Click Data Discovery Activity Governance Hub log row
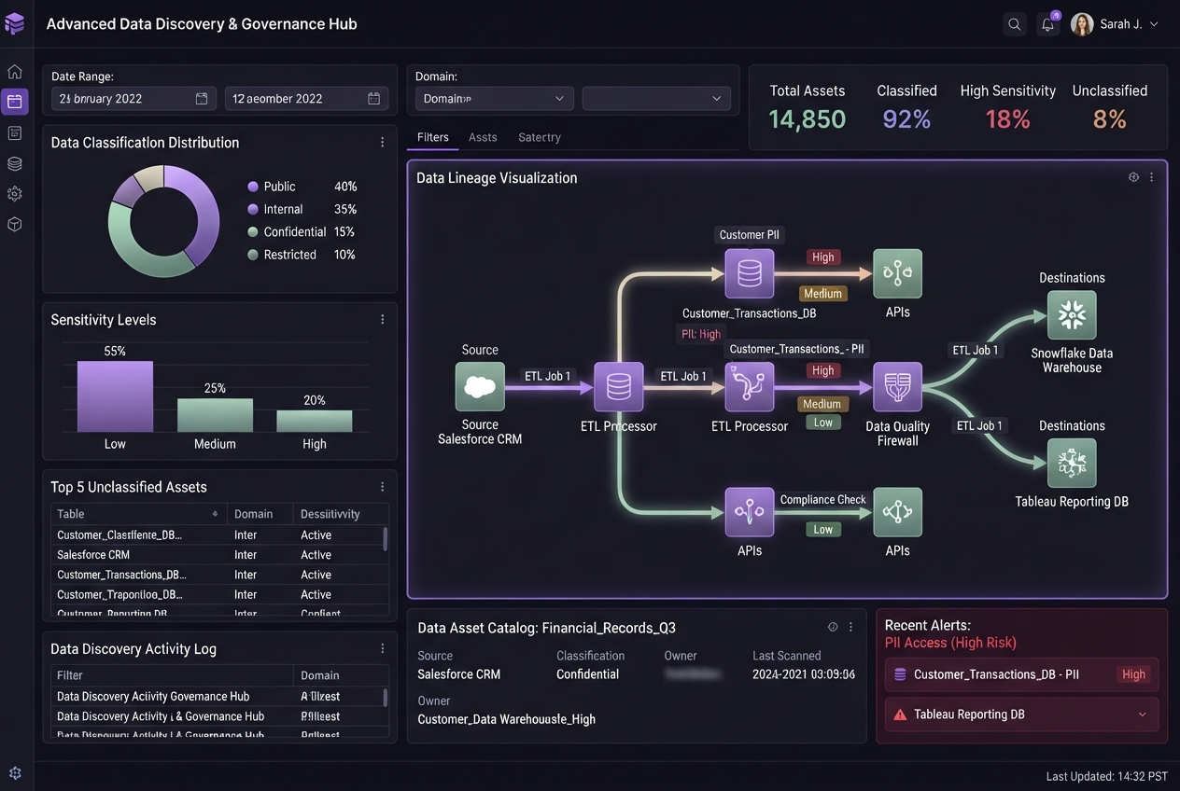1180x791 pixels. (217, 697)
